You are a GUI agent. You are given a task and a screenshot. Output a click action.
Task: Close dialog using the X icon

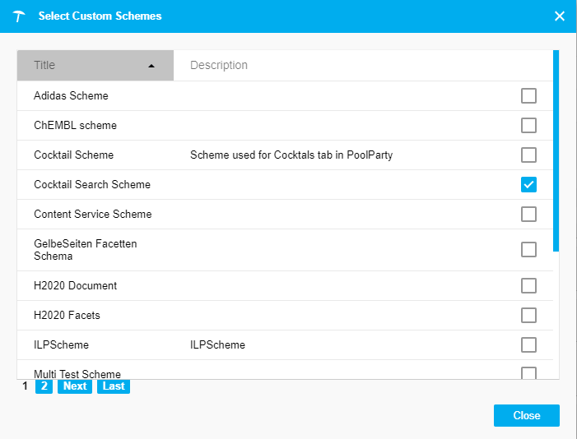point(560,16)
